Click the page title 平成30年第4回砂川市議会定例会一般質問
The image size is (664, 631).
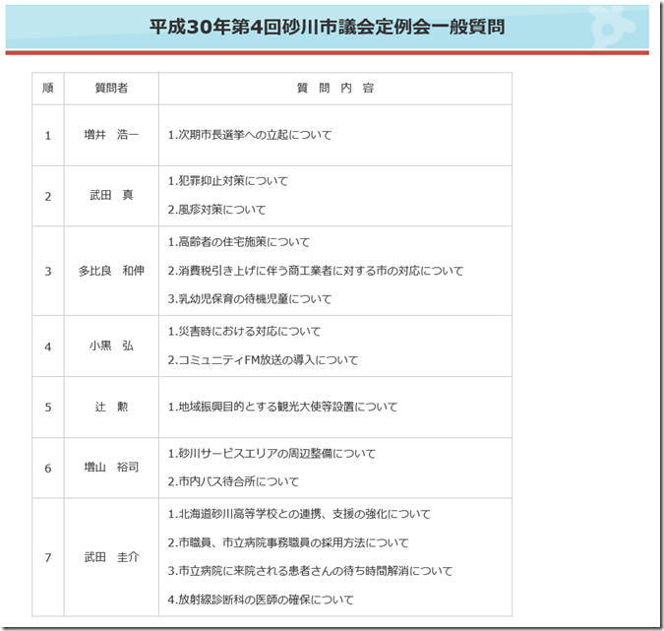327,27
